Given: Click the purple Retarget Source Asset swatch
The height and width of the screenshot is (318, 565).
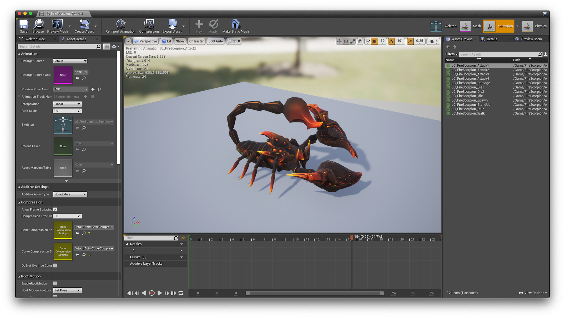Looking at the screenshot, I should coord(63,75).
